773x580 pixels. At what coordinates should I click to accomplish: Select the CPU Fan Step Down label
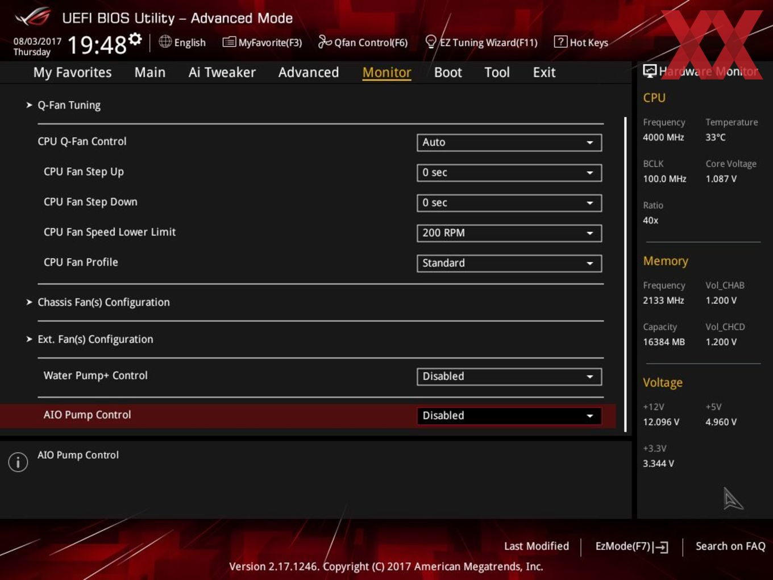(x=90, y=202)
